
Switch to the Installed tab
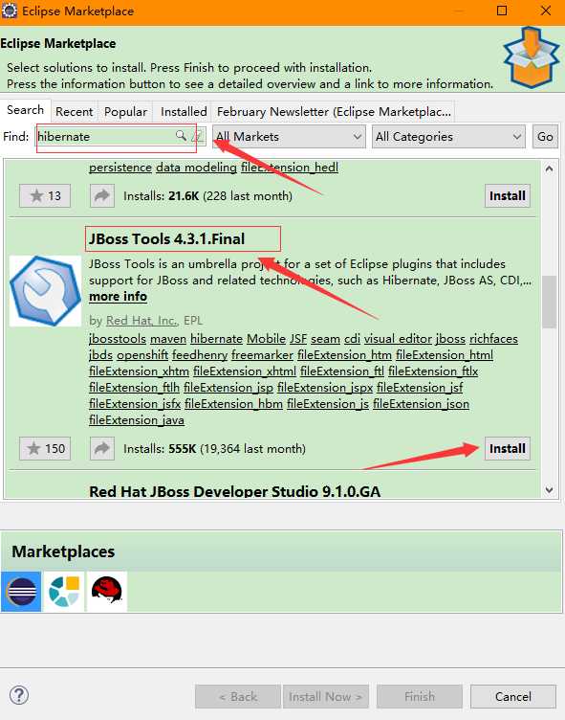tap(184, 112)
